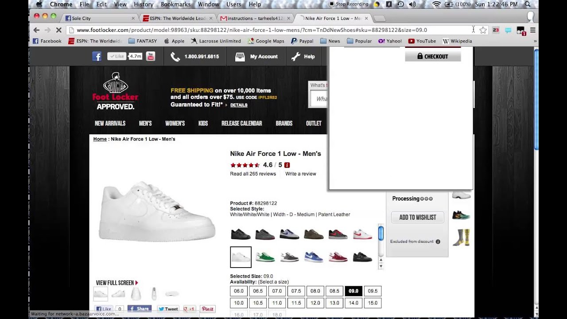Open the Release Calendar menu

pyautogui.click(x=242, y=124)
